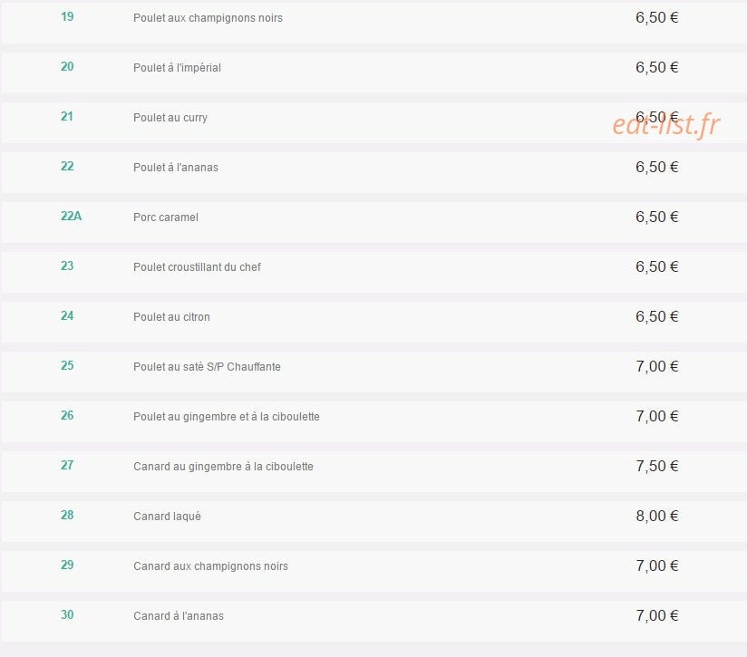Click the 7,50 € price for item 27
The width and height of the screenshot is (747, 657).
[x=657, y=466]
